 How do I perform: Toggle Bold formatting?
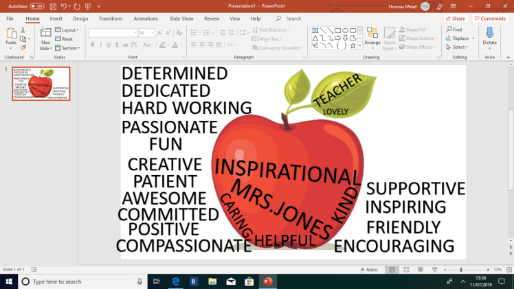point(93,45)
